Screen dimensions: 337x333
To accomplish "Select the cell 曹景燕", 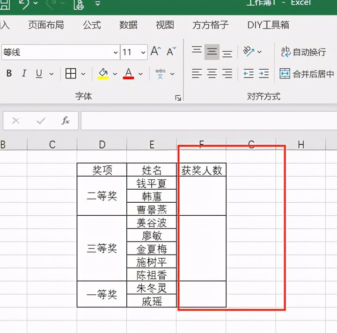I will point(152,209).
